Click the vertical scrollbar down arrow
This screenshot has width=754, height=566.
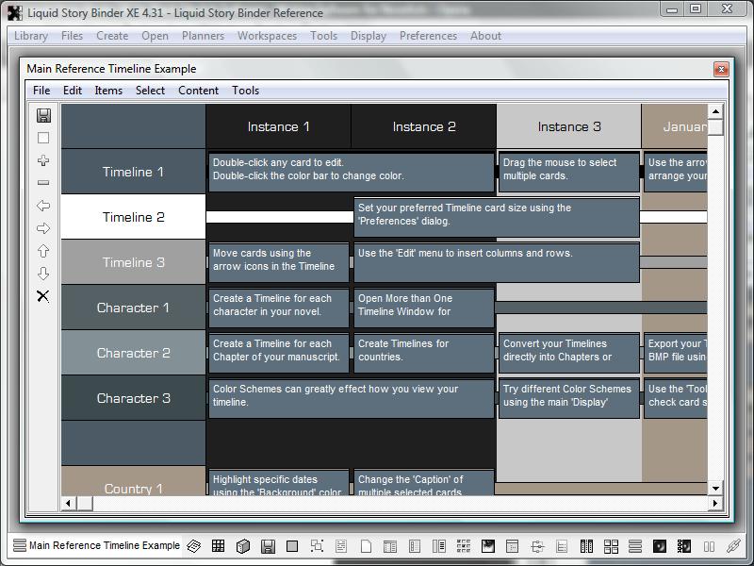pos(715,489)
